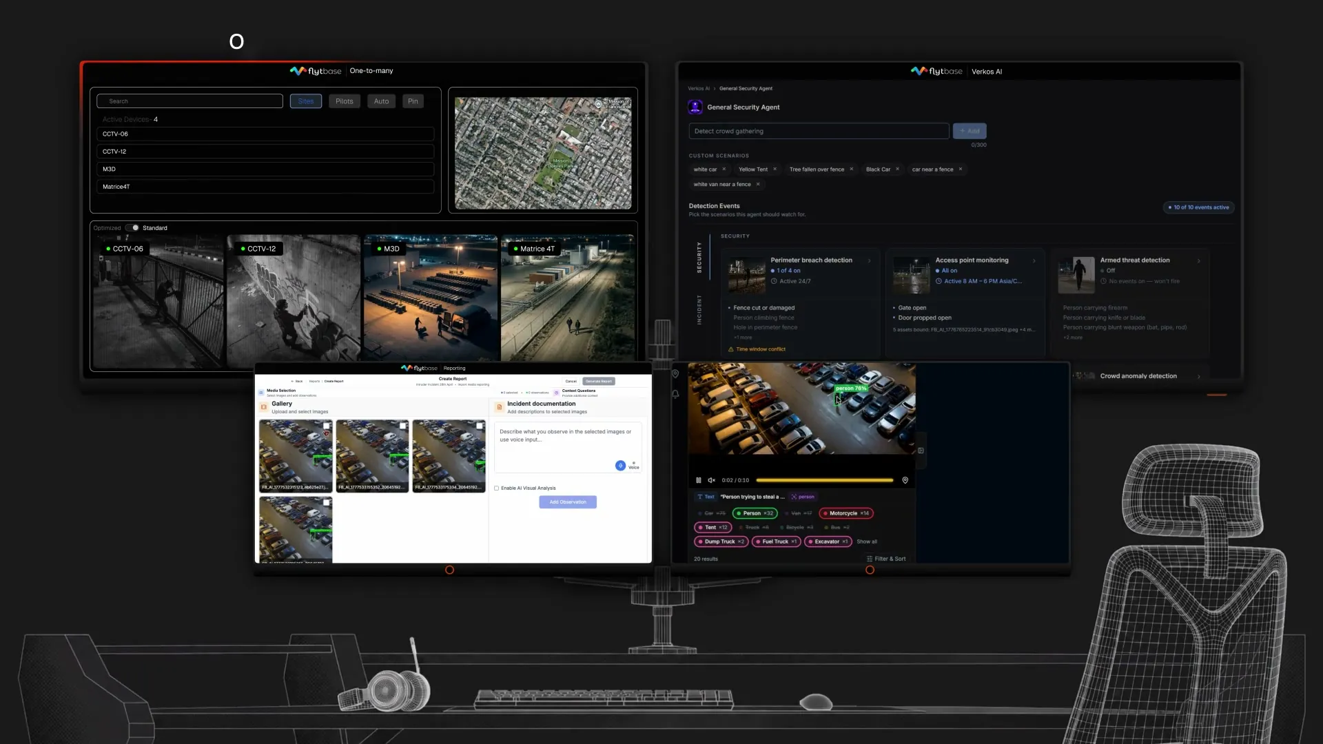
Task: Unmute the parking lot video audio
Action: coord(712,480)
